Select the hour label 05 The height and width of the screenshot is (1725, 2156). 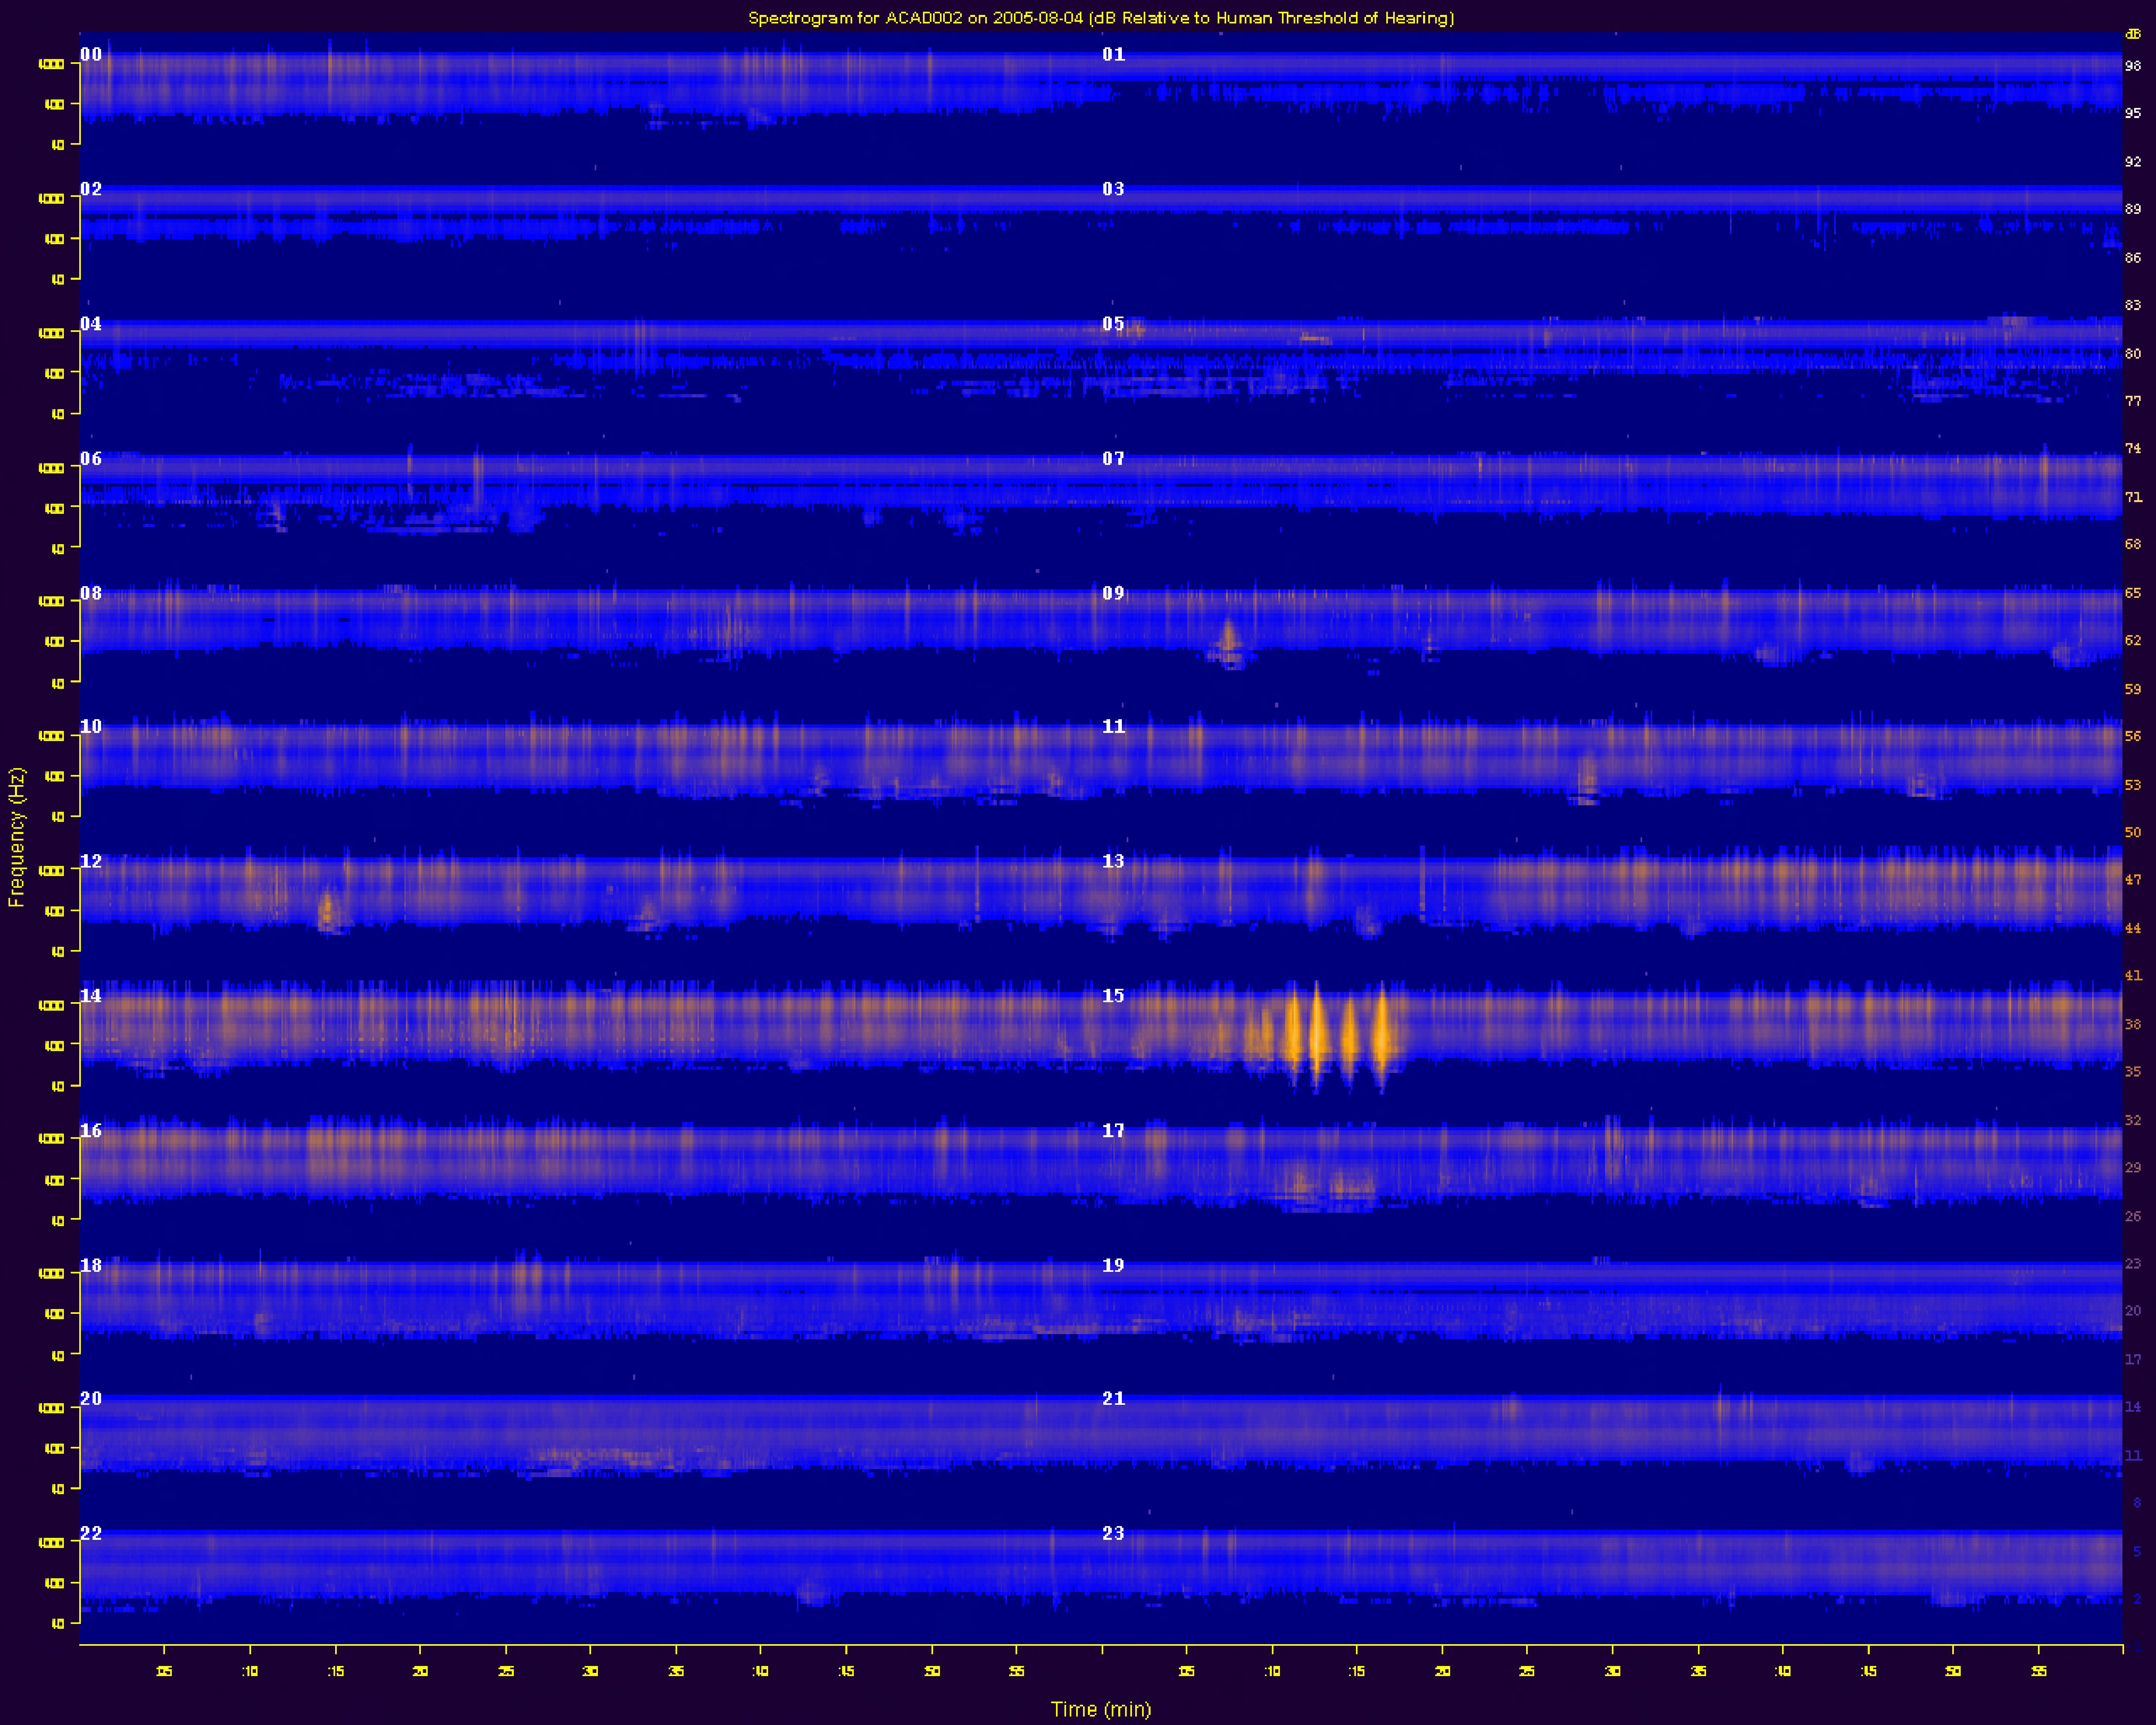[x=1113, y=324]
